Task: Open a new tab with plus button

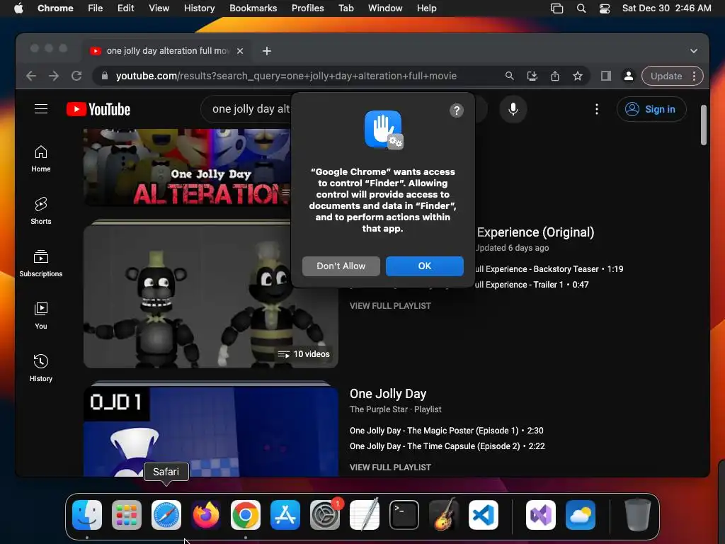Action: (267, 51)
